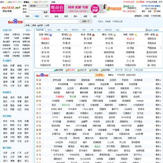163x163 pixels.
Task: Click the 登录 mailbox login button
Action: [46, 12]
